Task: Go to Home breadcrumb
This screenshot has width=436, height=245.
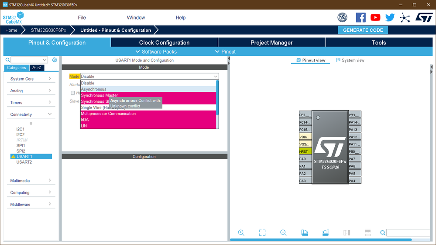Action: click(x=11, y=30)
